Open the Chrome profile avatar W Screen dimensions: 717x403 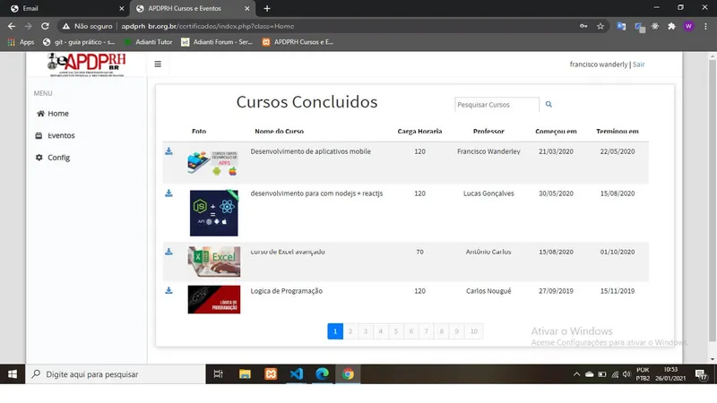(x=688, y=26)
